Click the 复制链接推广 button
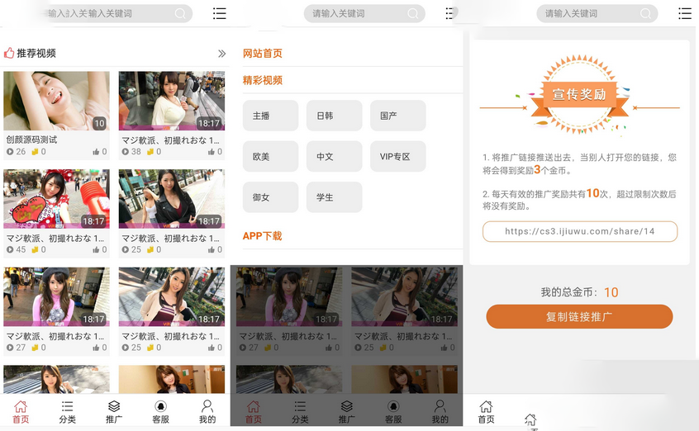This screenshot has height=431, width=699. [579, 317]
